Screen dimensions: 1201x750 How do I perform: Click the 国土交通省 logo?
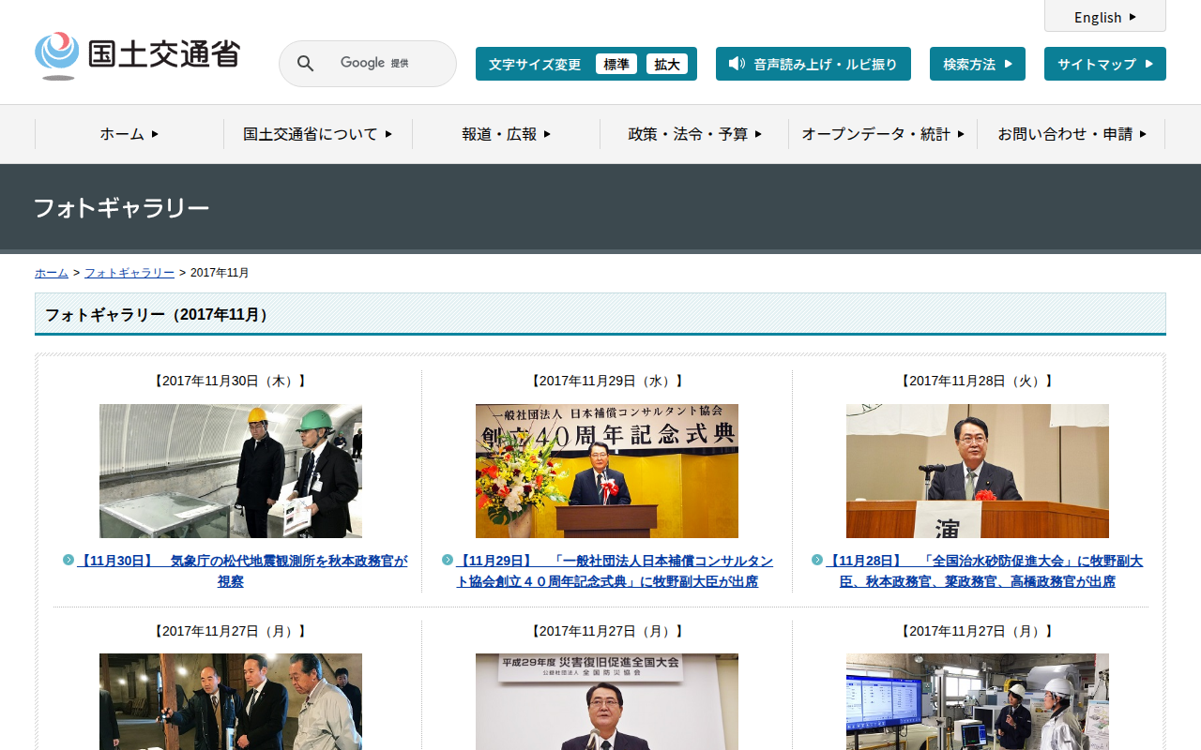[138, 55]
